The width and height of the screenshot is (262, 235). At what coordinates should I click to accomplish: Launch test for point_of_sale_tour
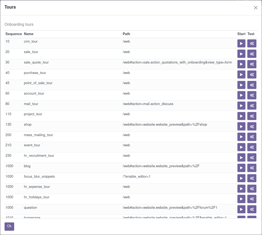[252, 85]
